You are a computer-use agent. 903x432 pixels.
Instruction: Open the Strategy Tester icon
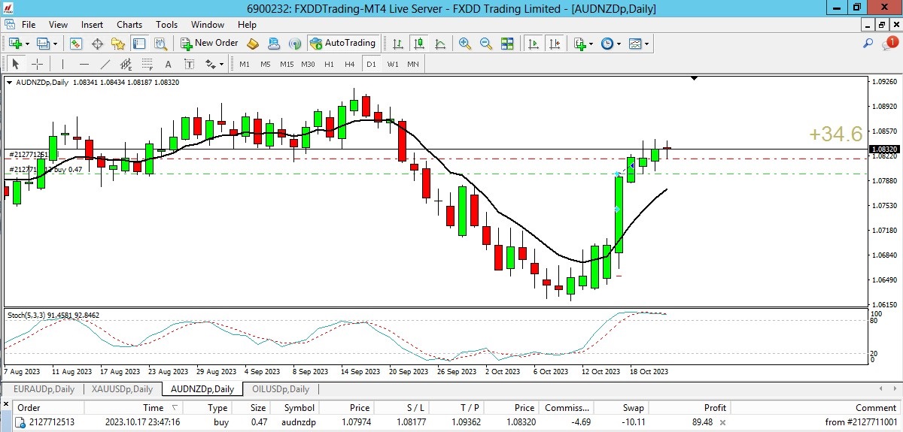click(x=160, y=44)
